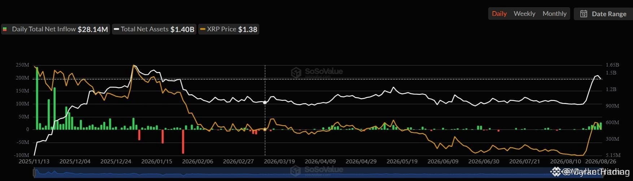Viewport: 633px width, 181px height.
Task: Click the green-red inflow legend swatch
Action: [x=5, y=29]
